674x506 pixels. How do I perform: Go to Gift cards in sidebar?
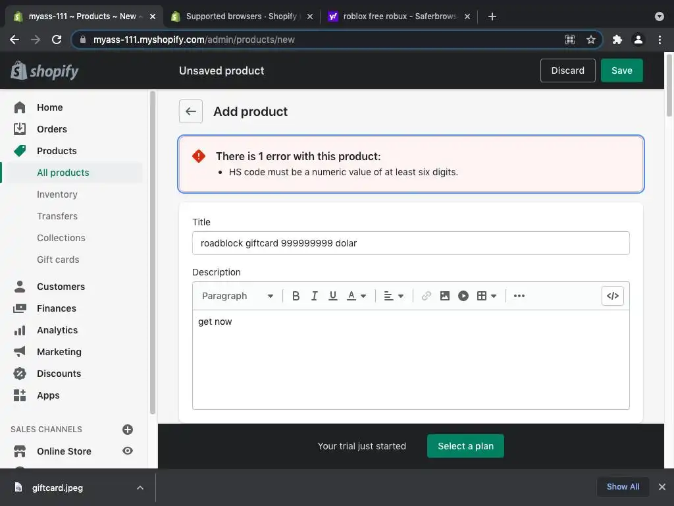[58, 260]
